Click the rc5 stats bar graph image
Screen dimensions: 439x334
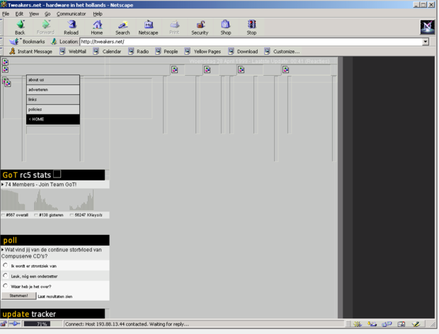(x=47, y=200)
